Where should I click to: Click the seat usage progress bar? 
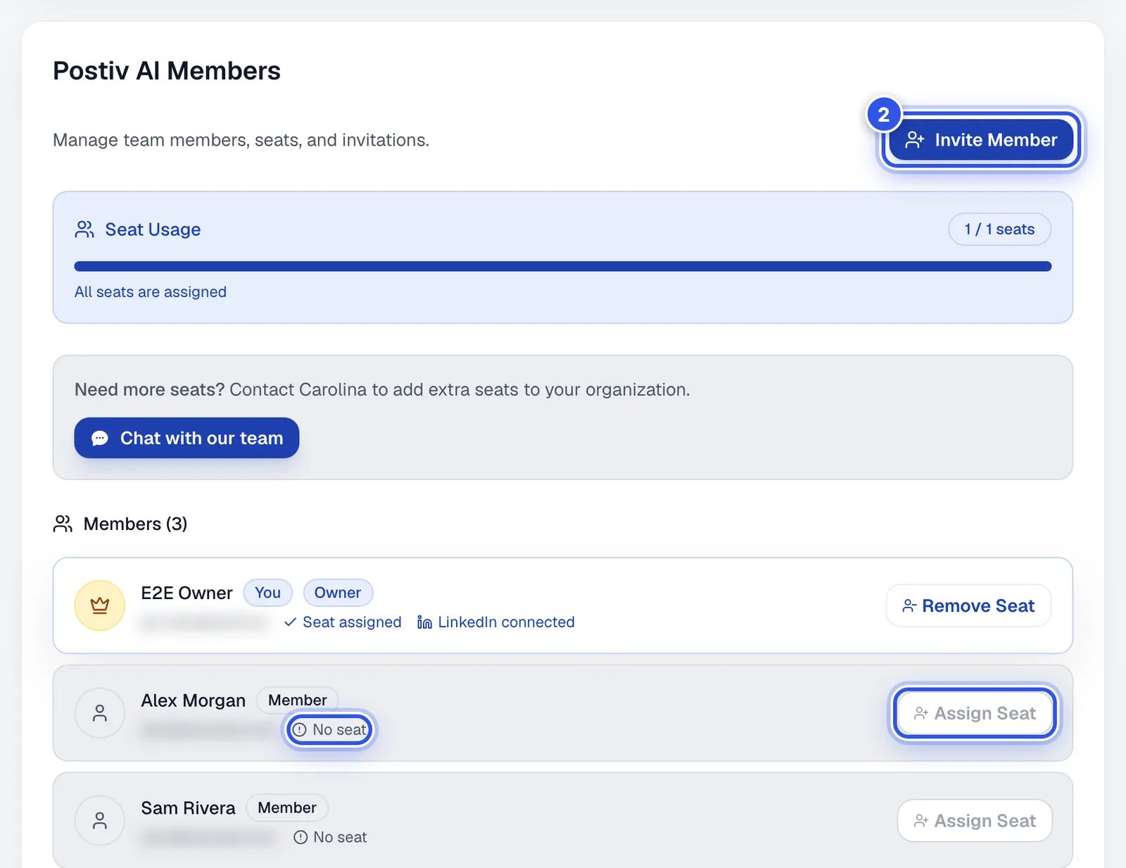tap(563, 266)
